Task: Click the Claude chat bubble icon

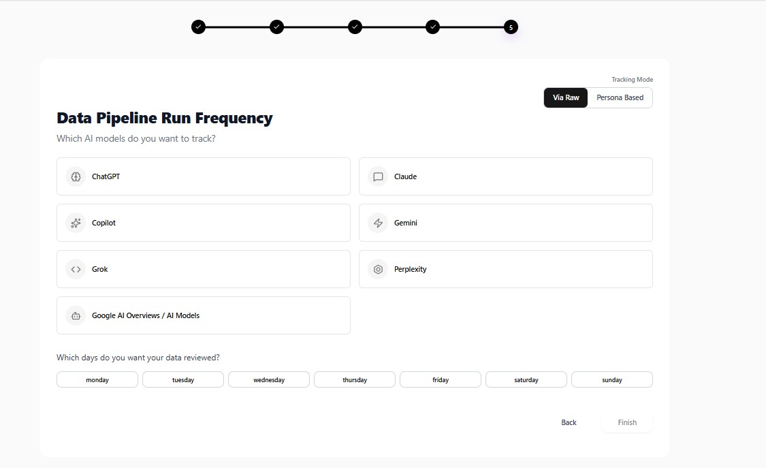Action: point(378,177)
